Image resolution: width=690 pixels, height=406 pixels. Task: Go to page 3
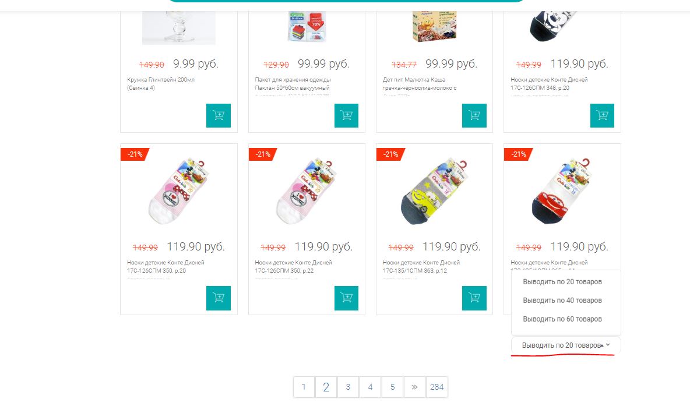coord(348,387)
